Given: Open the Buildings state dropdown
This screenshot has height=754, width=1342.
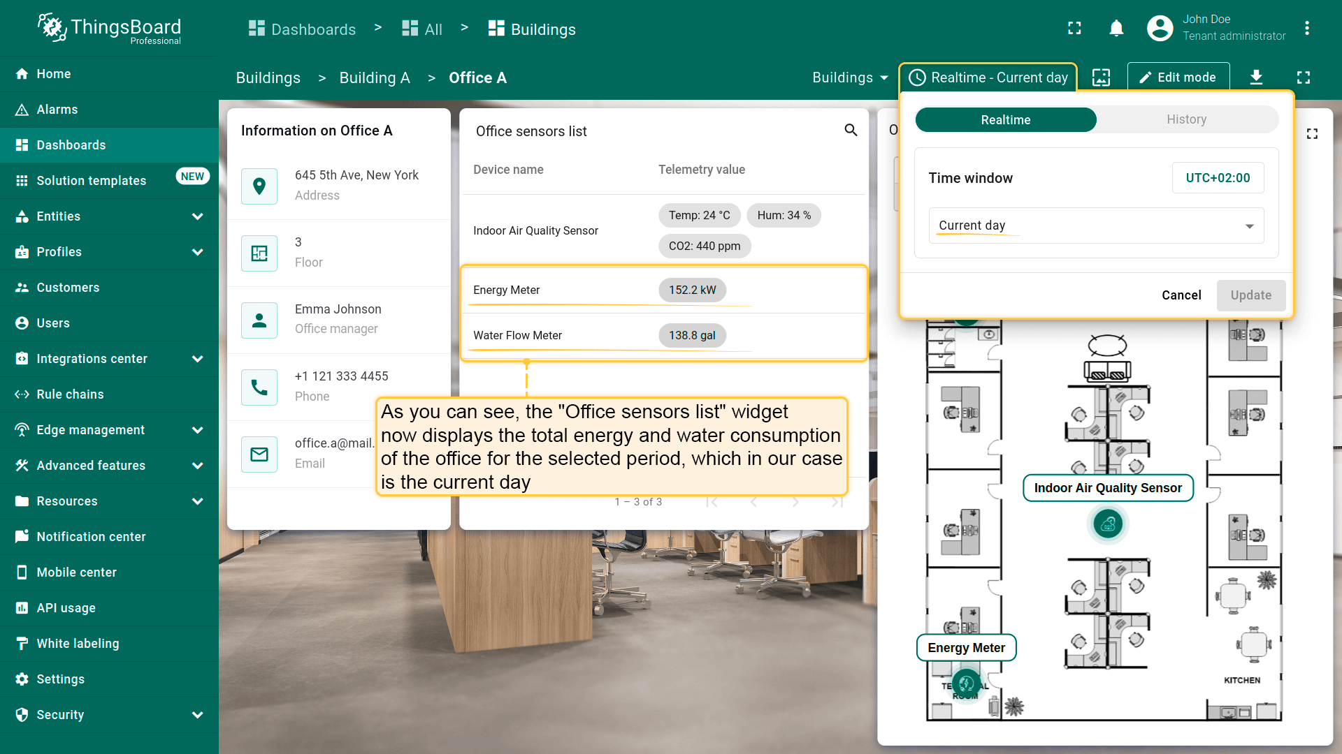Looking at the screenshot, I should (x=849, y=77).
